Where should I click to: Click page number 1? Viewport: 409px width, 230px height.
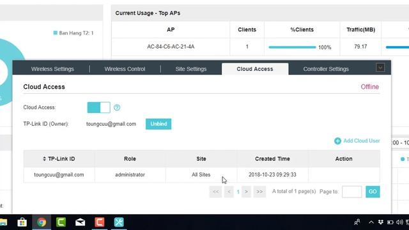[x=238, y=192]
